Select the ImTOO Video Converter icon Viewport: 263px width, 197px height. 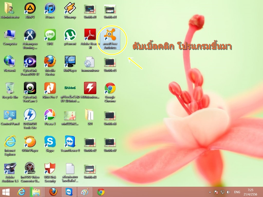(x=30, y=172)
